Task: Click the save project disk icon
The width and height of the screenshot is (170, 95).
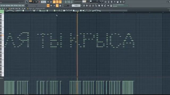Action: click(118, 2)
